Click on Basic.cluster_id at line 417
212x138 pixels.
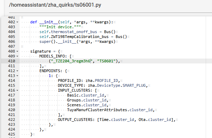click(86, 95)
